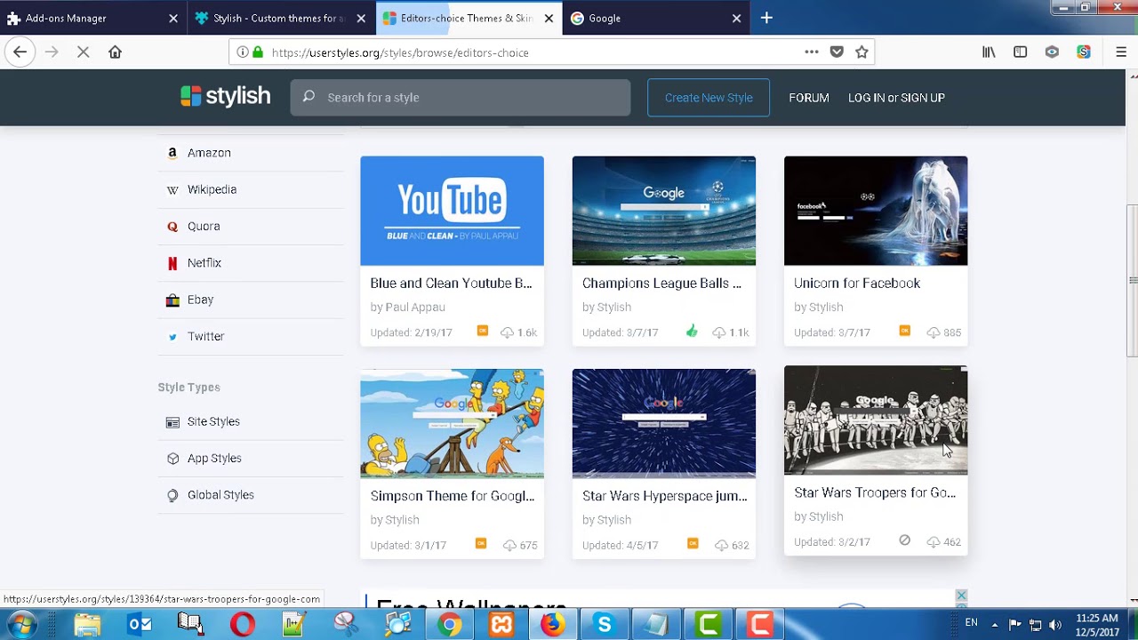Viewport: 1138px width, 640px height.
Task: Click the stylish logo in the header
Action: pos(225,97)
